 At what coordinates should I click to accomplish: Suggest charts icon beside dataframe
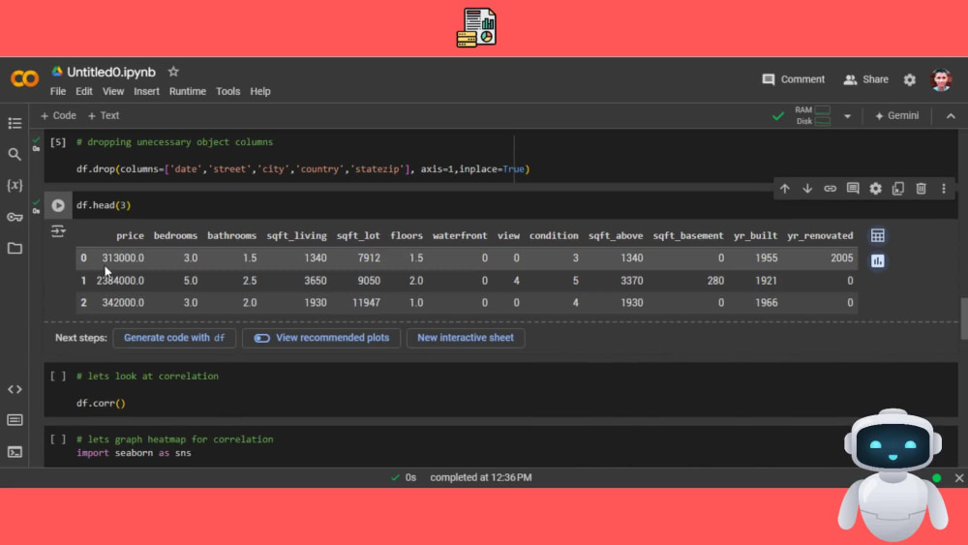pyautogui.click(x=877, y=261)
